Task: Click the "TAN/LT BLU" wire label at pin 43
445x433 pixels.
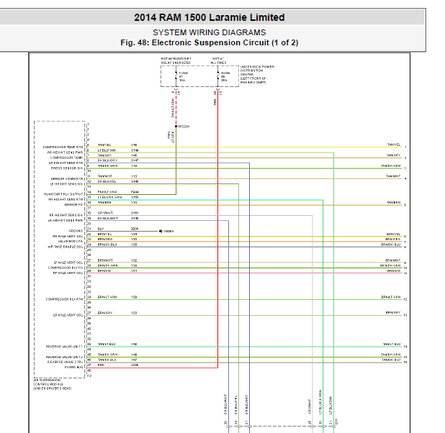Action: coord(107,345)
